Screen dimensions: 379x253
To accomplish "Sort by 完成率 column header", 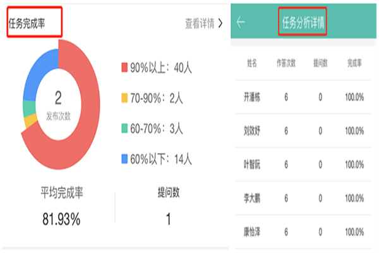I will click(x=355, y=63).
